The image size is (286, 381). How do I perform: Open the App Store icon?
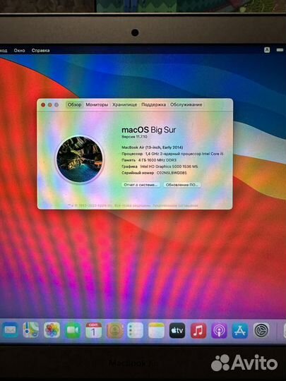[x=240, y=330]
